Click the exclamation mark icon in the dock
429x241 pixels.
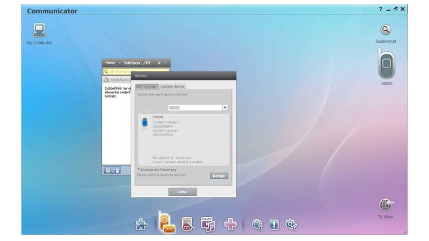point(274,225)
